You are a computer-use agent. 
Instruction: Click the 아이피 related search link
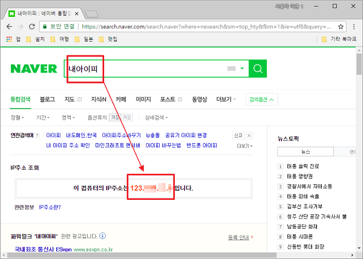point(53,135)
